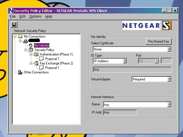Open the File menu
The height and width of the screenshot is (137, 183).
13,17
